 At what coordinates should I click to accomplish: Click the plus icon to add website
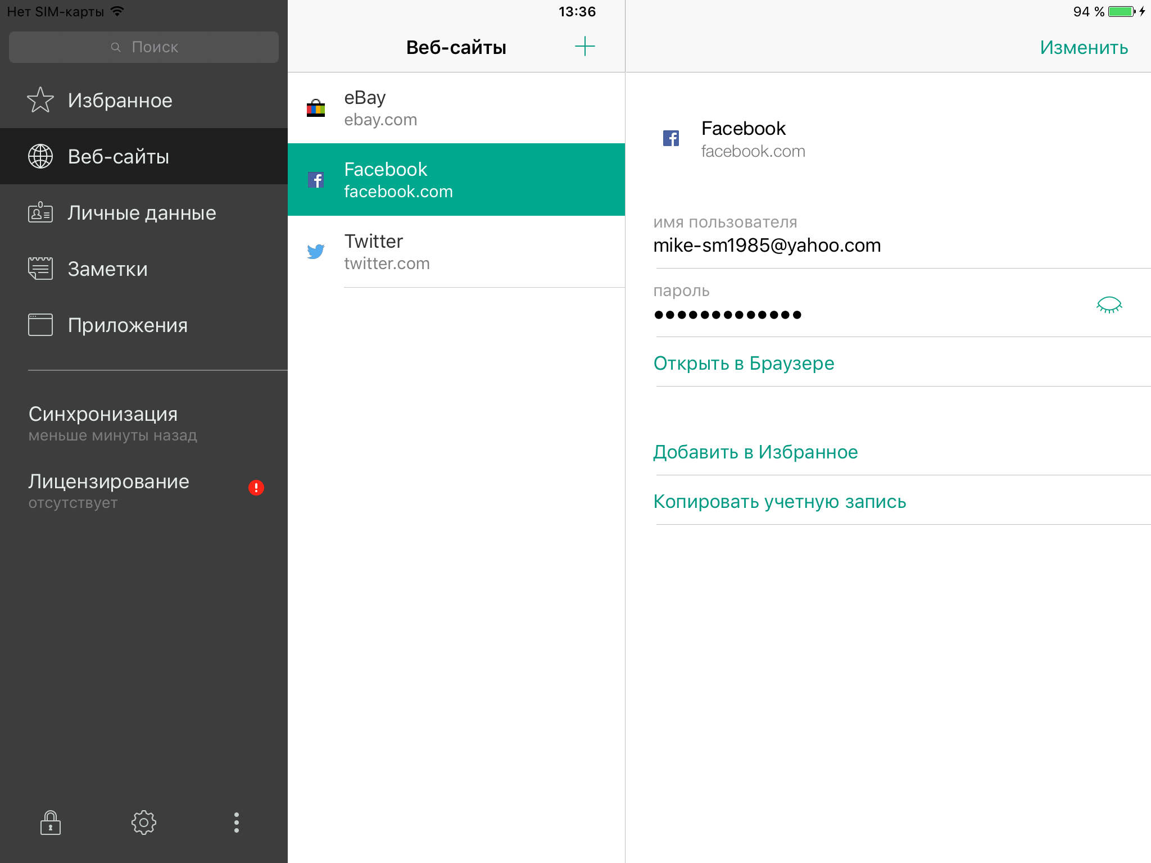585,46
